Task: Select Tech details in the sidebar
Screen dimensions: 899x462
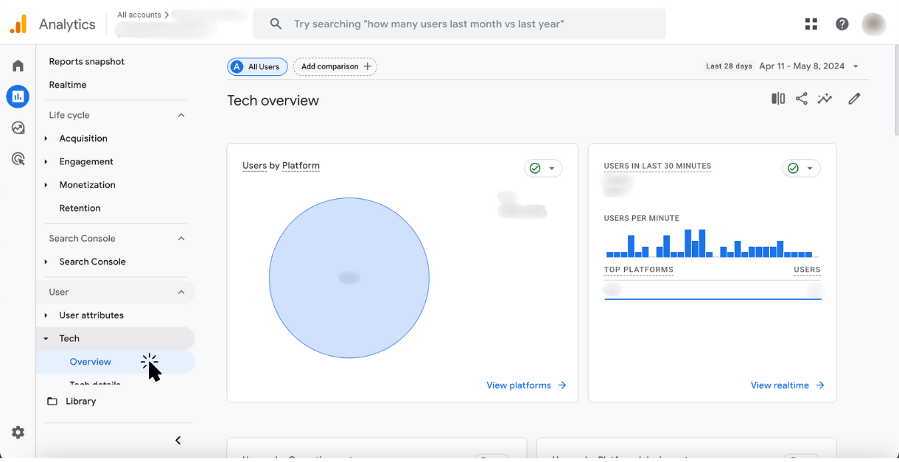Action: click(95, 382)
